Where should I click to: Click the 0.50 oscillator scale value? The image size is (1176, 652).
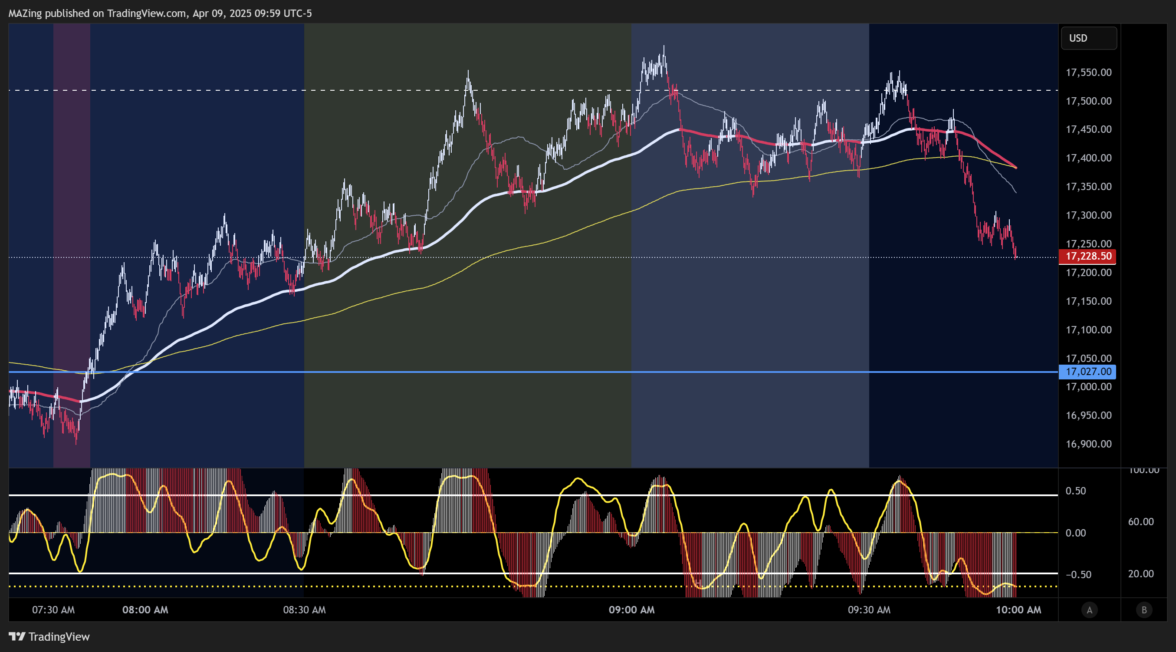tap(1076, 491)
